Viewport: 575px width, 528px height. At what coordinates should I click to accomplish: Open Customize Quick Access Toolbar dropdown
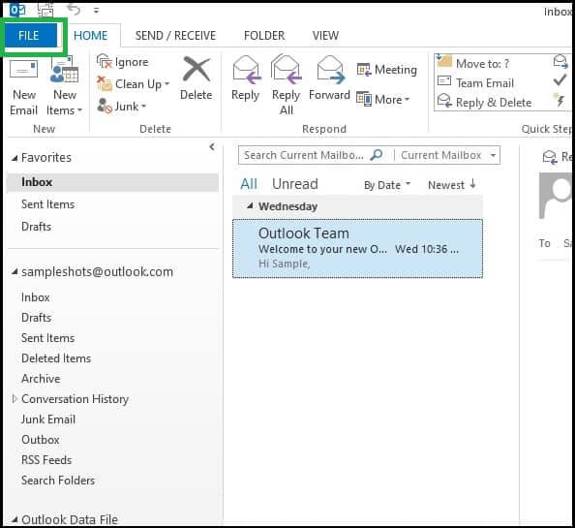click(x=96, y=11)
